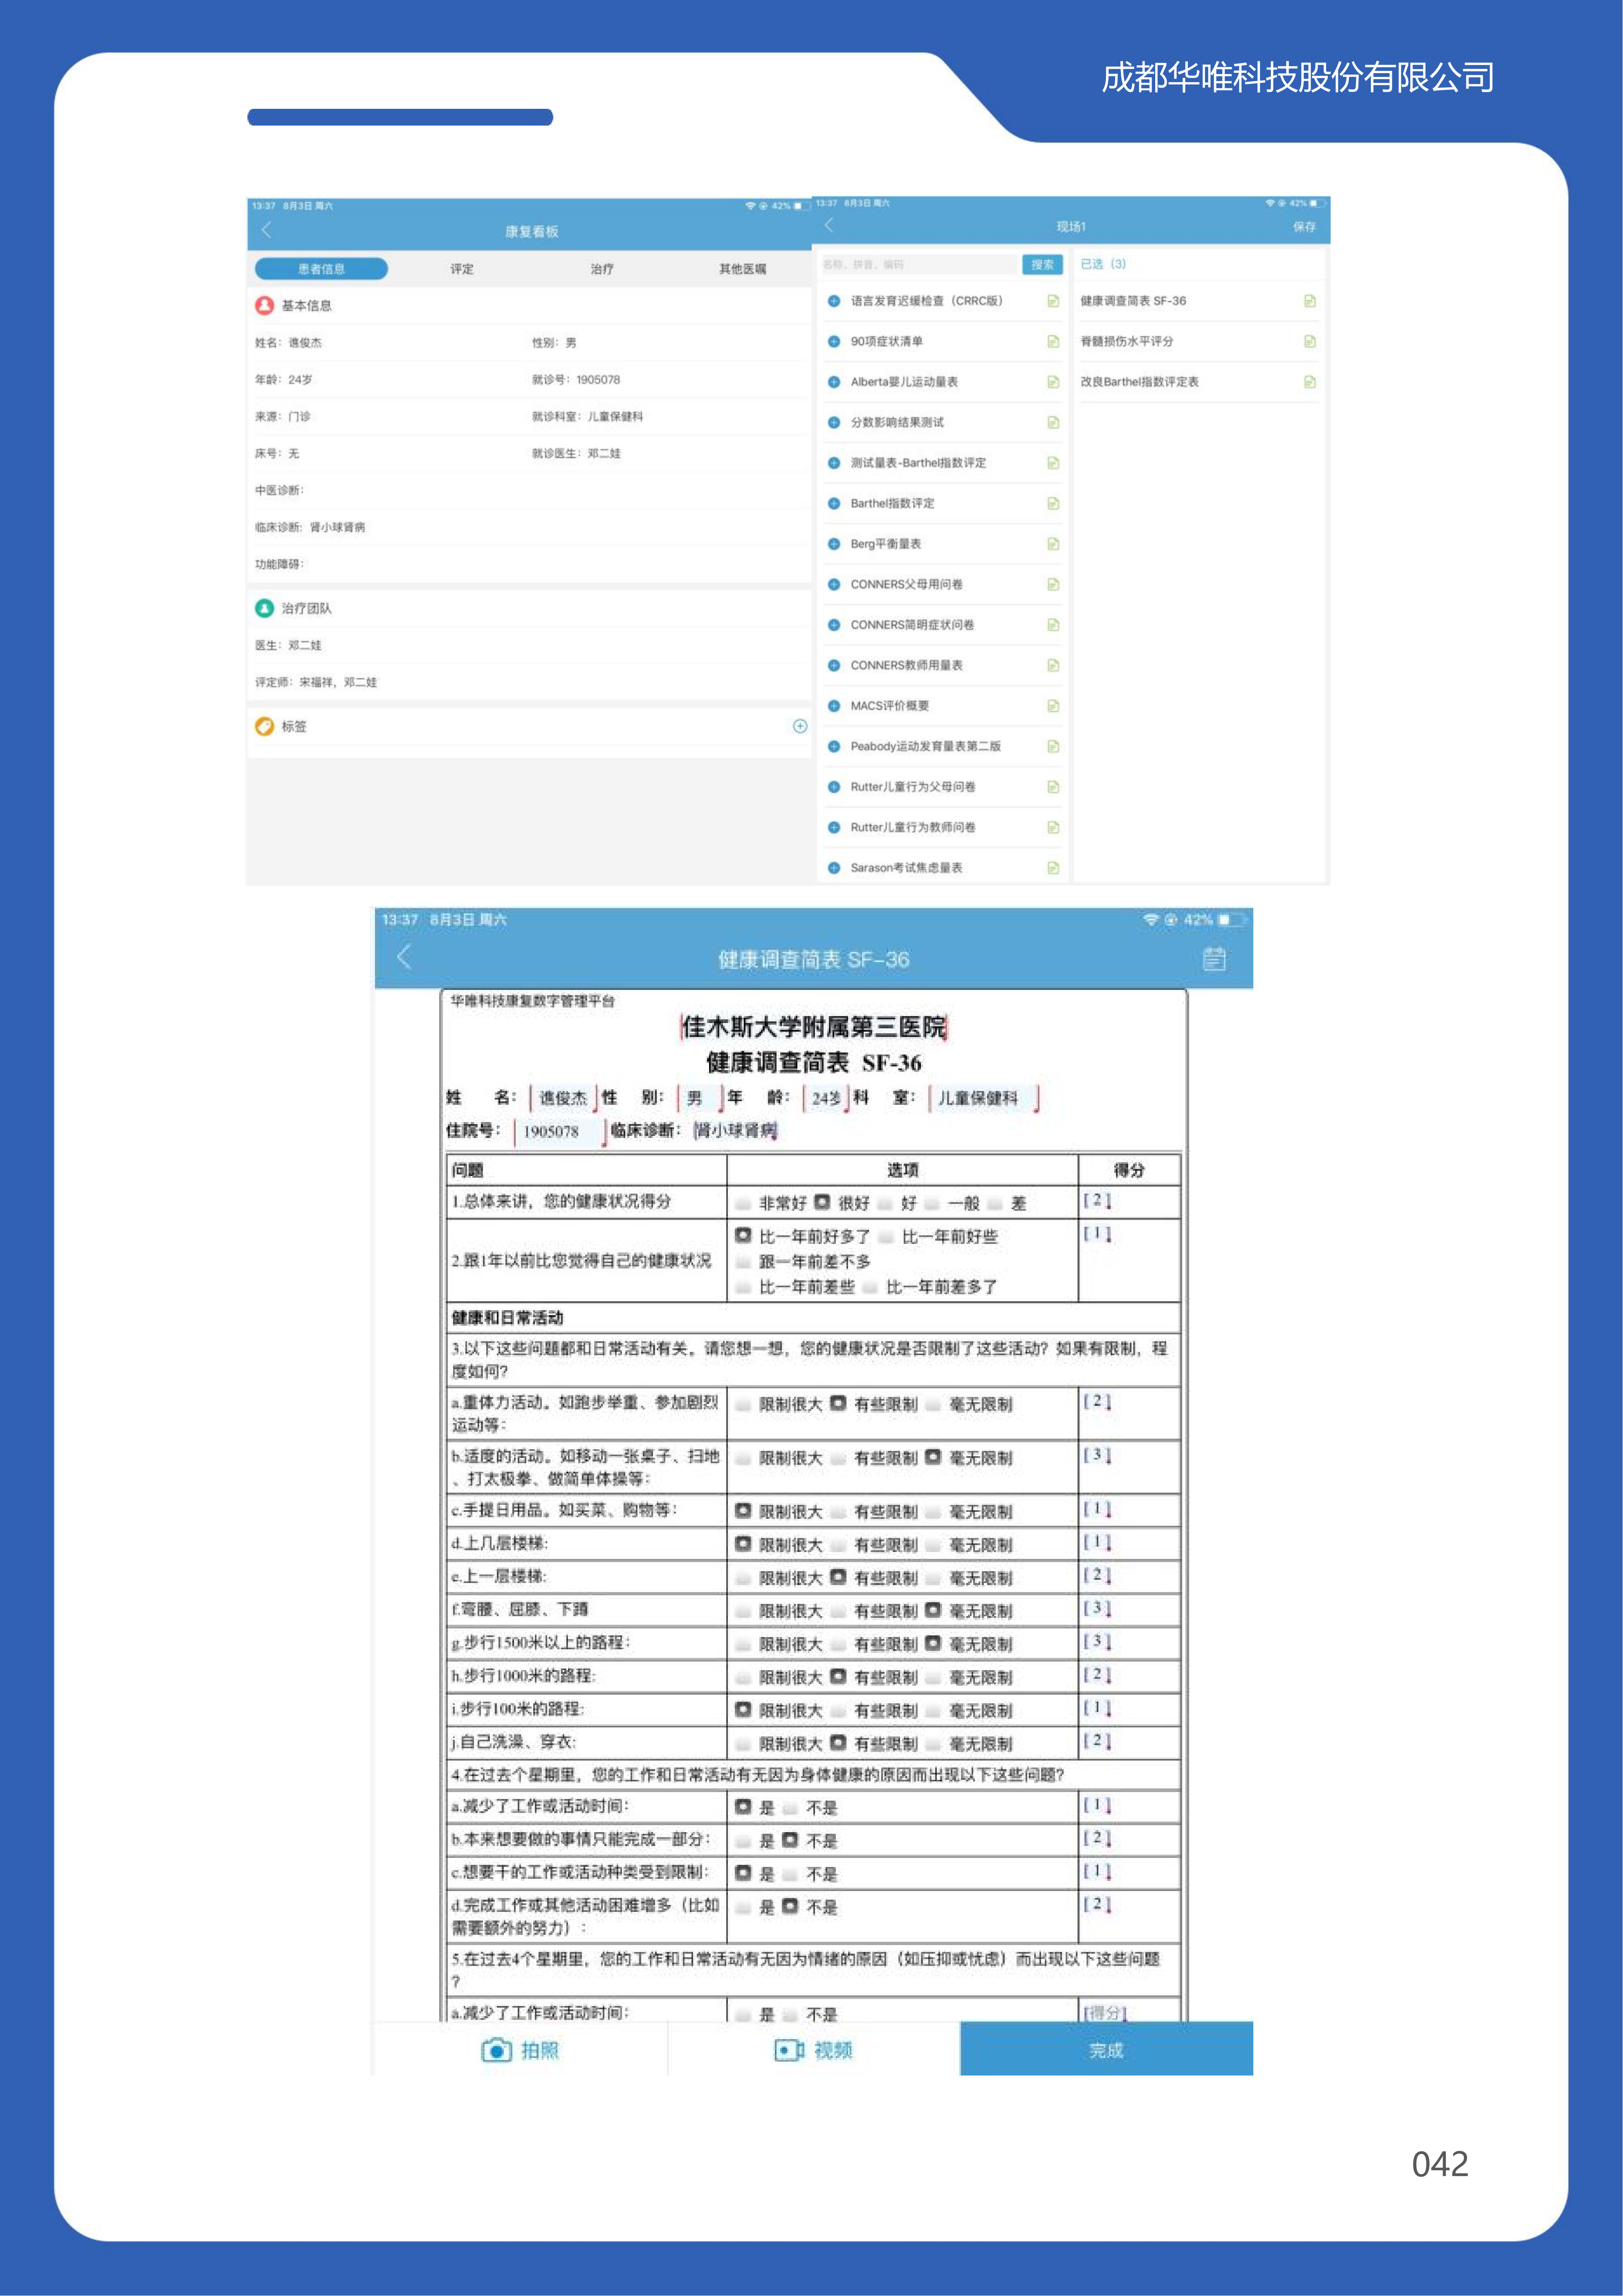Image resolution: width=1623 pixels, height=2296 pixels.
Task: Go back from the 康复看板 screen
Action: (x=266, y=230)
